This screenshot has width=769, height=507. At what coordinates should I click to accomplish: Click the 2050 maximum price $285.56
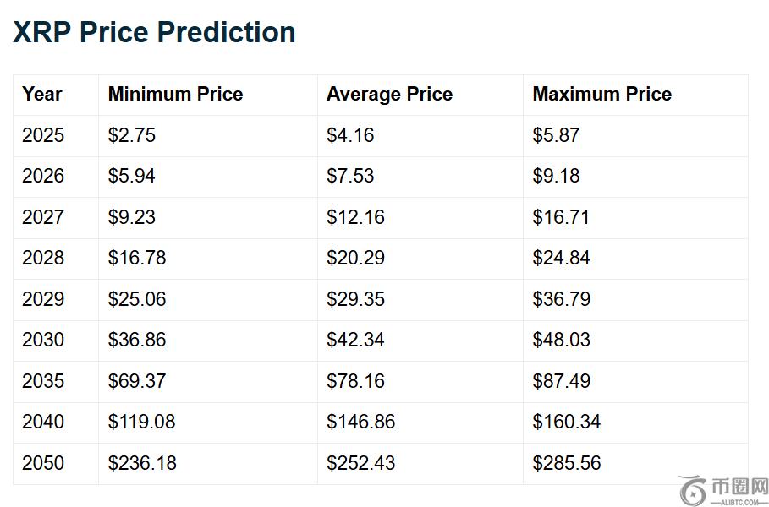[566, 463]
